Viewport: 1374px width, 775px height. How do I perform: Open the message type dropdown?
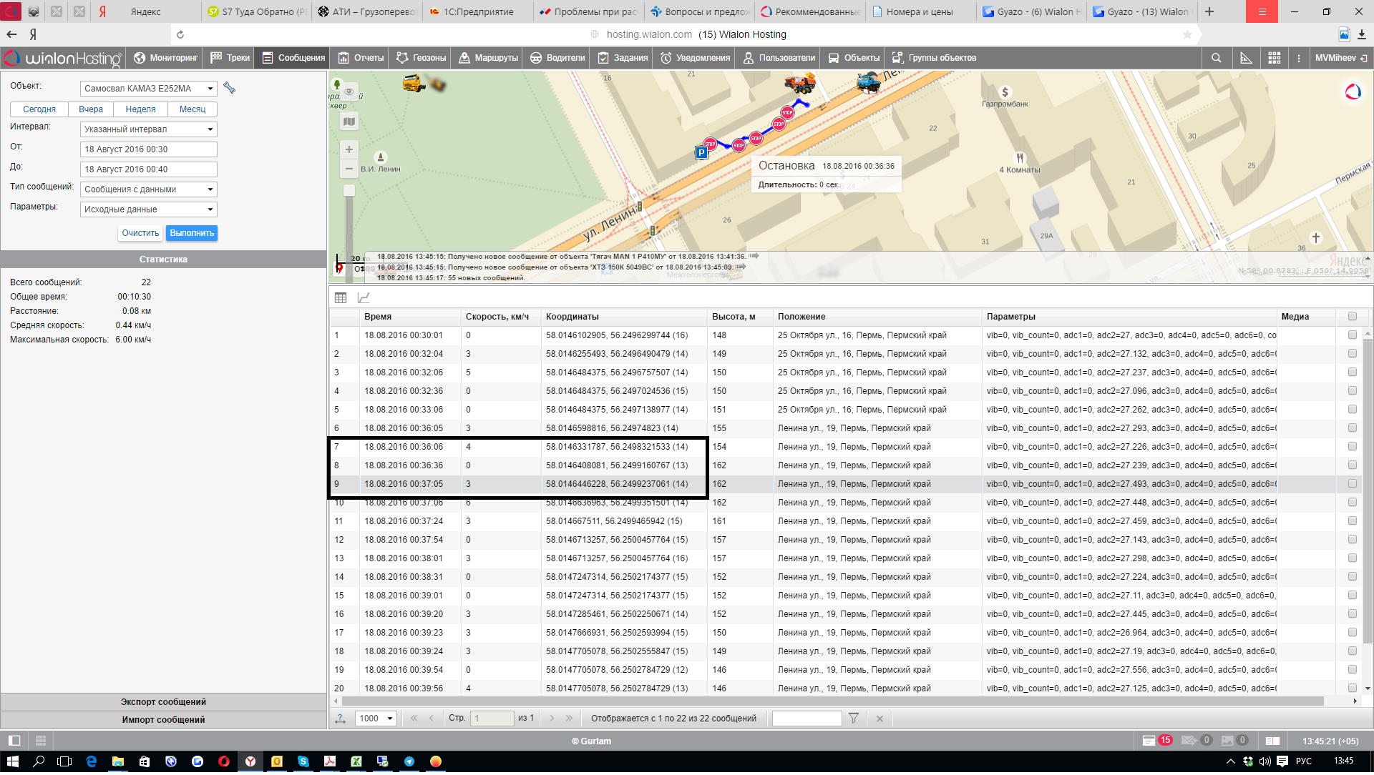pyautogui.click(x=210, y=189)
